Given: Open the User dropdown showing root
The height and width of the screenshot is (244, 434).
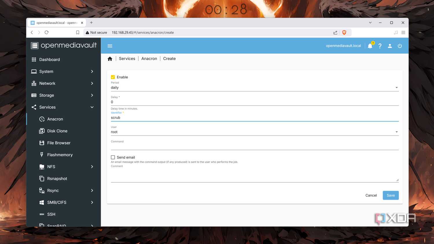Looking at the screenshot, I should pyautogui.click(x=255, y=132).
